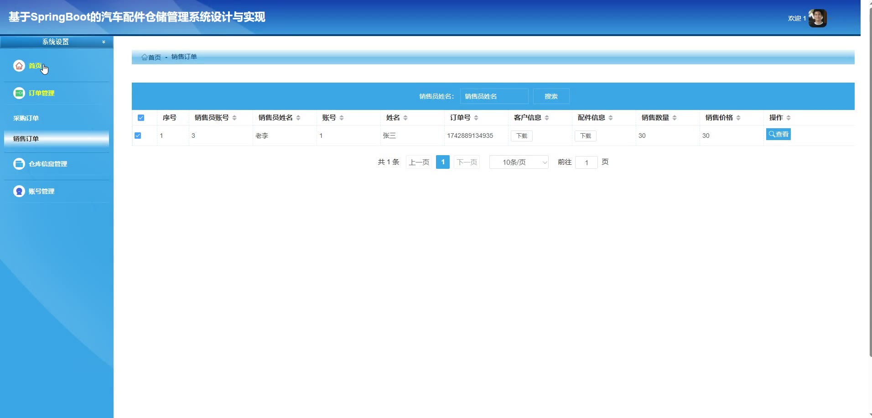Click the 仓库信息管理 sidebar icon

coord(19,164)
